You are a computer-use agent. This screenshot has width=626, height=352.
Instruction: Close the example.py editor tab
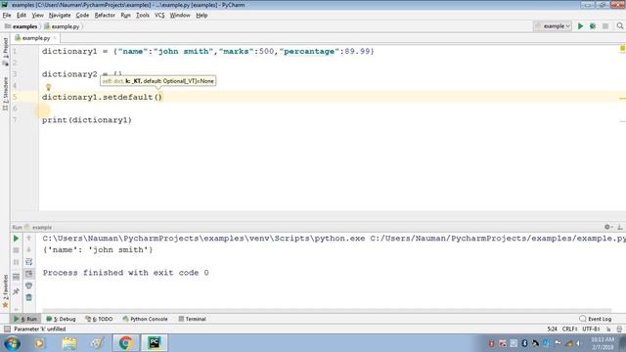point(55,38)
